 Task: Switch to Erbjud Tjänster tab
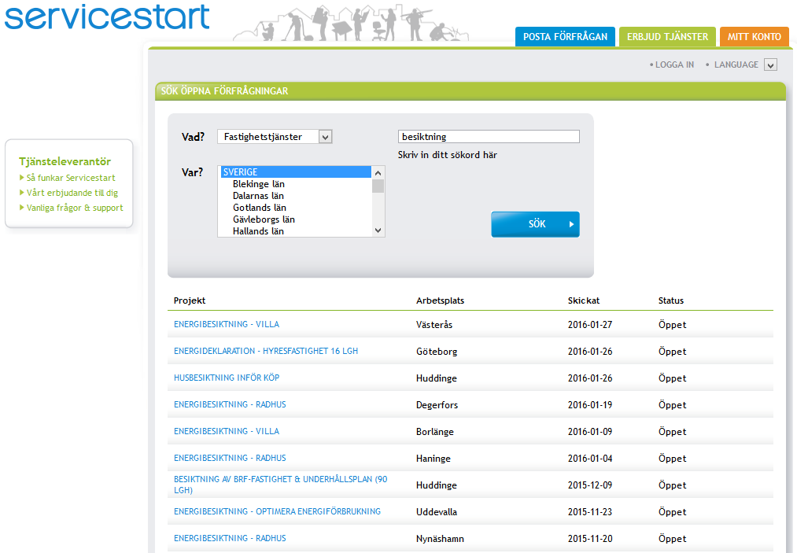coord(667,37)
